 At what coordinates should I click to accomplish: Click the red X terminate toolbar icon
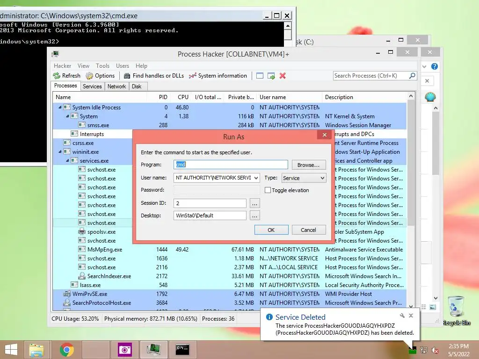click(283, 76)
